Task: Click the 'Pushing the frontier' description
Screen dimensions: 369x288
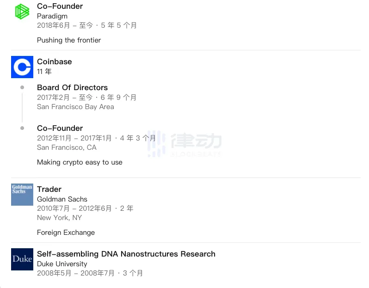Action: coord(69,40)
